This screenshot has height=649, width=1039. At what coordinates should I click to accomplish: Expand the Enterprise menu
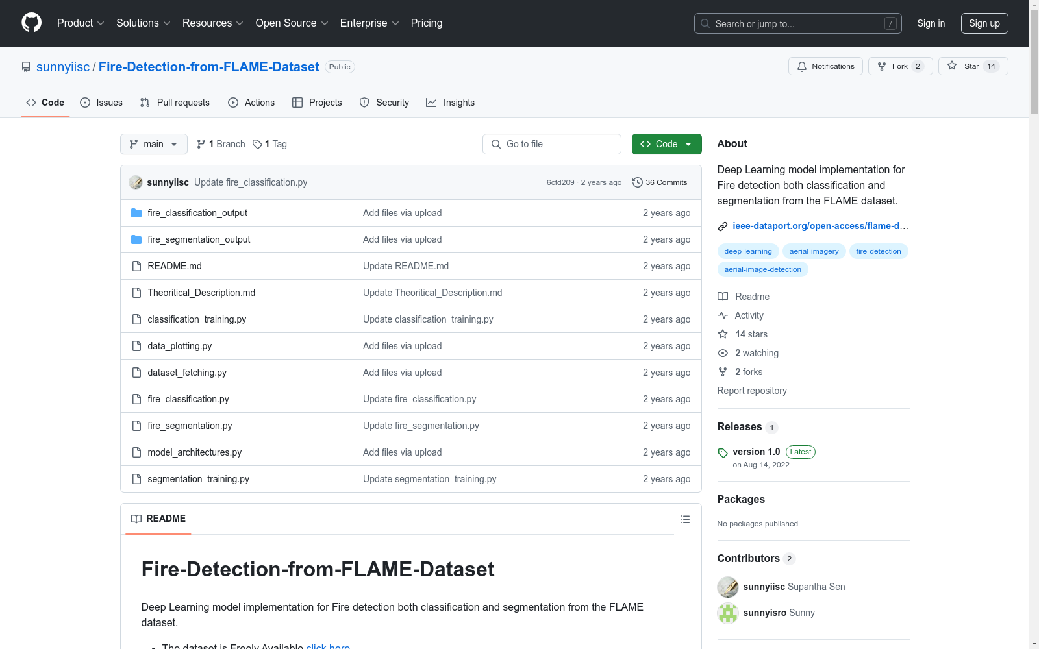pos(369,23)
